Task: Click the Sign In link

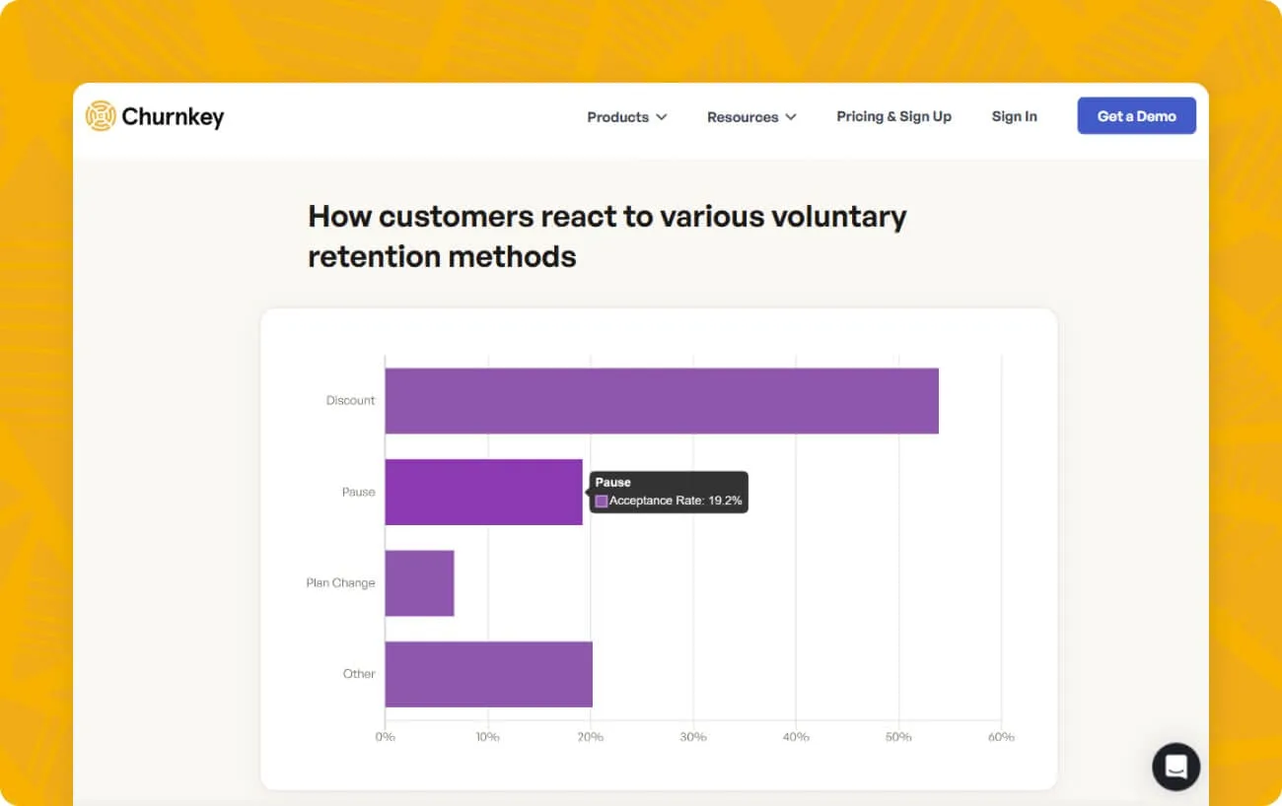Action: pos(1014,116)
